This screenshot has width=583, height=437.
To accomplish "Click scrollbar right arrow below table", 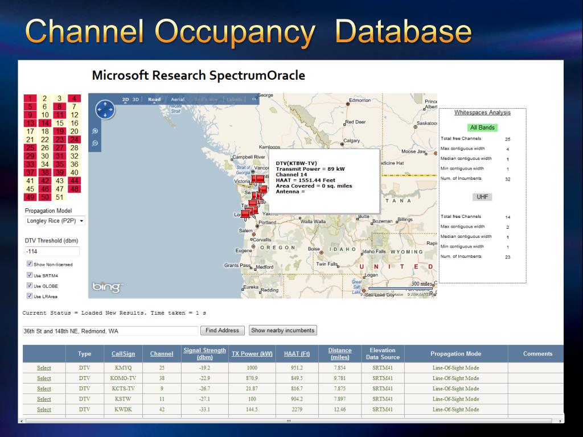I will tap(560, 421).
